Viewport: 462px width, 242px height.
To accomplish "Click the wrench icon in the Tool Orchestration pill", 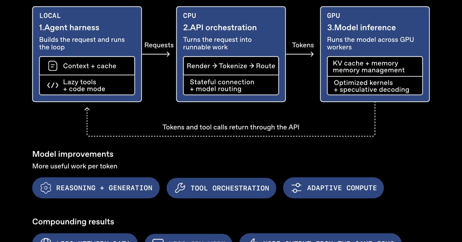I will tap(180, 188).
